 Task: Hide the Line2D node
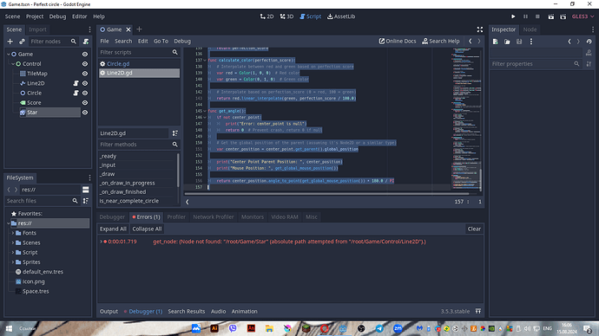(x=85, y=83)
